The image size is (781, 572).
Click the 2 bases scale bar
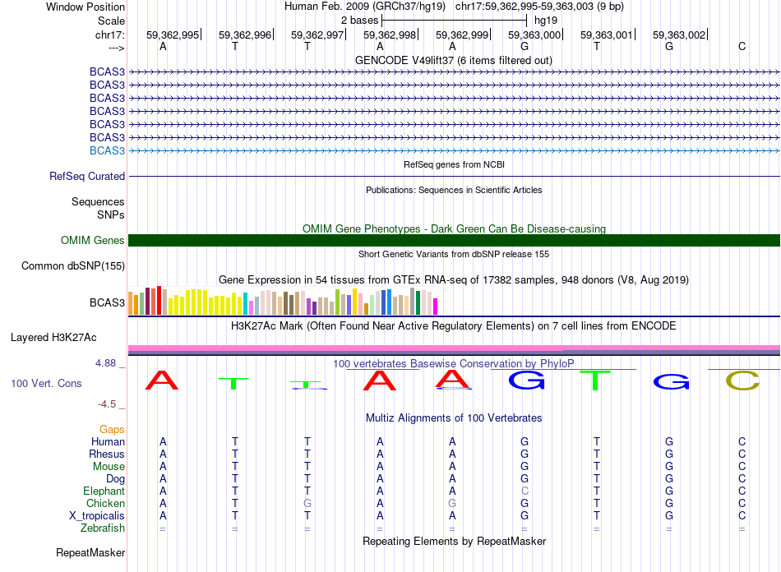454,21
